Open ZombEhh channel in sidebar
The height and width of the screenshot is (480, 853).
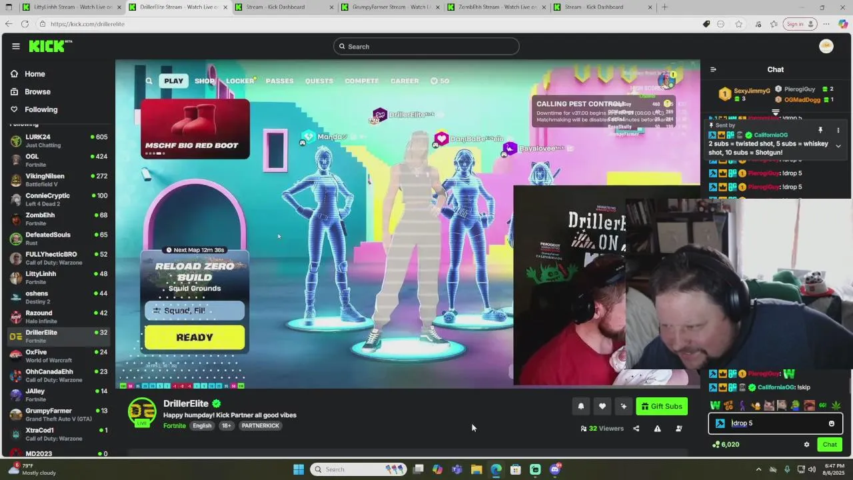coord(59,219)
